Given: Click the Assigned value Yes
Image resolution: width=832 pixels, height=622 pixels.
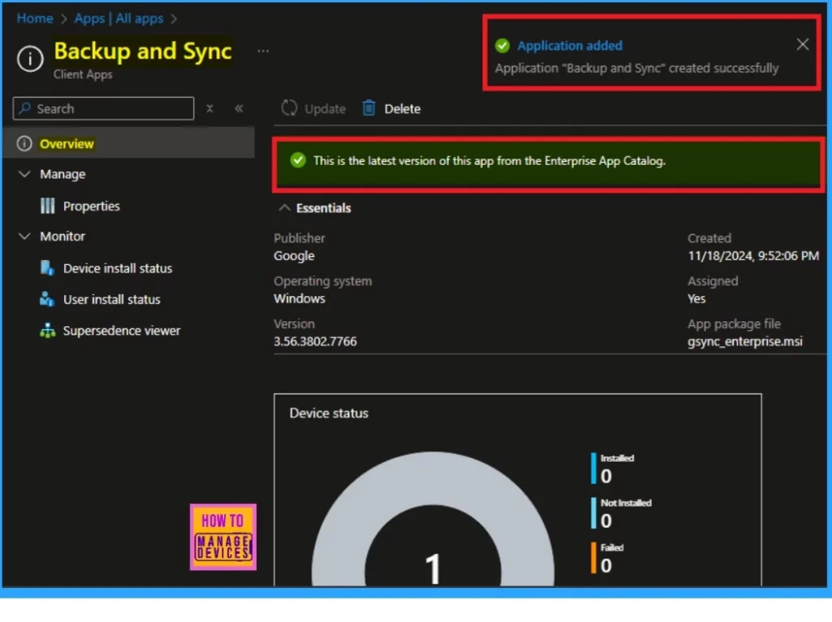Looking at the screenshot, I should pyautogui.click(x=696, y=298).
